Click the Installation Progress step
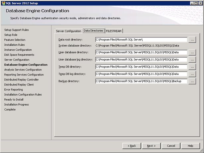This screenshot has height=153, width=204. [16, 105]
